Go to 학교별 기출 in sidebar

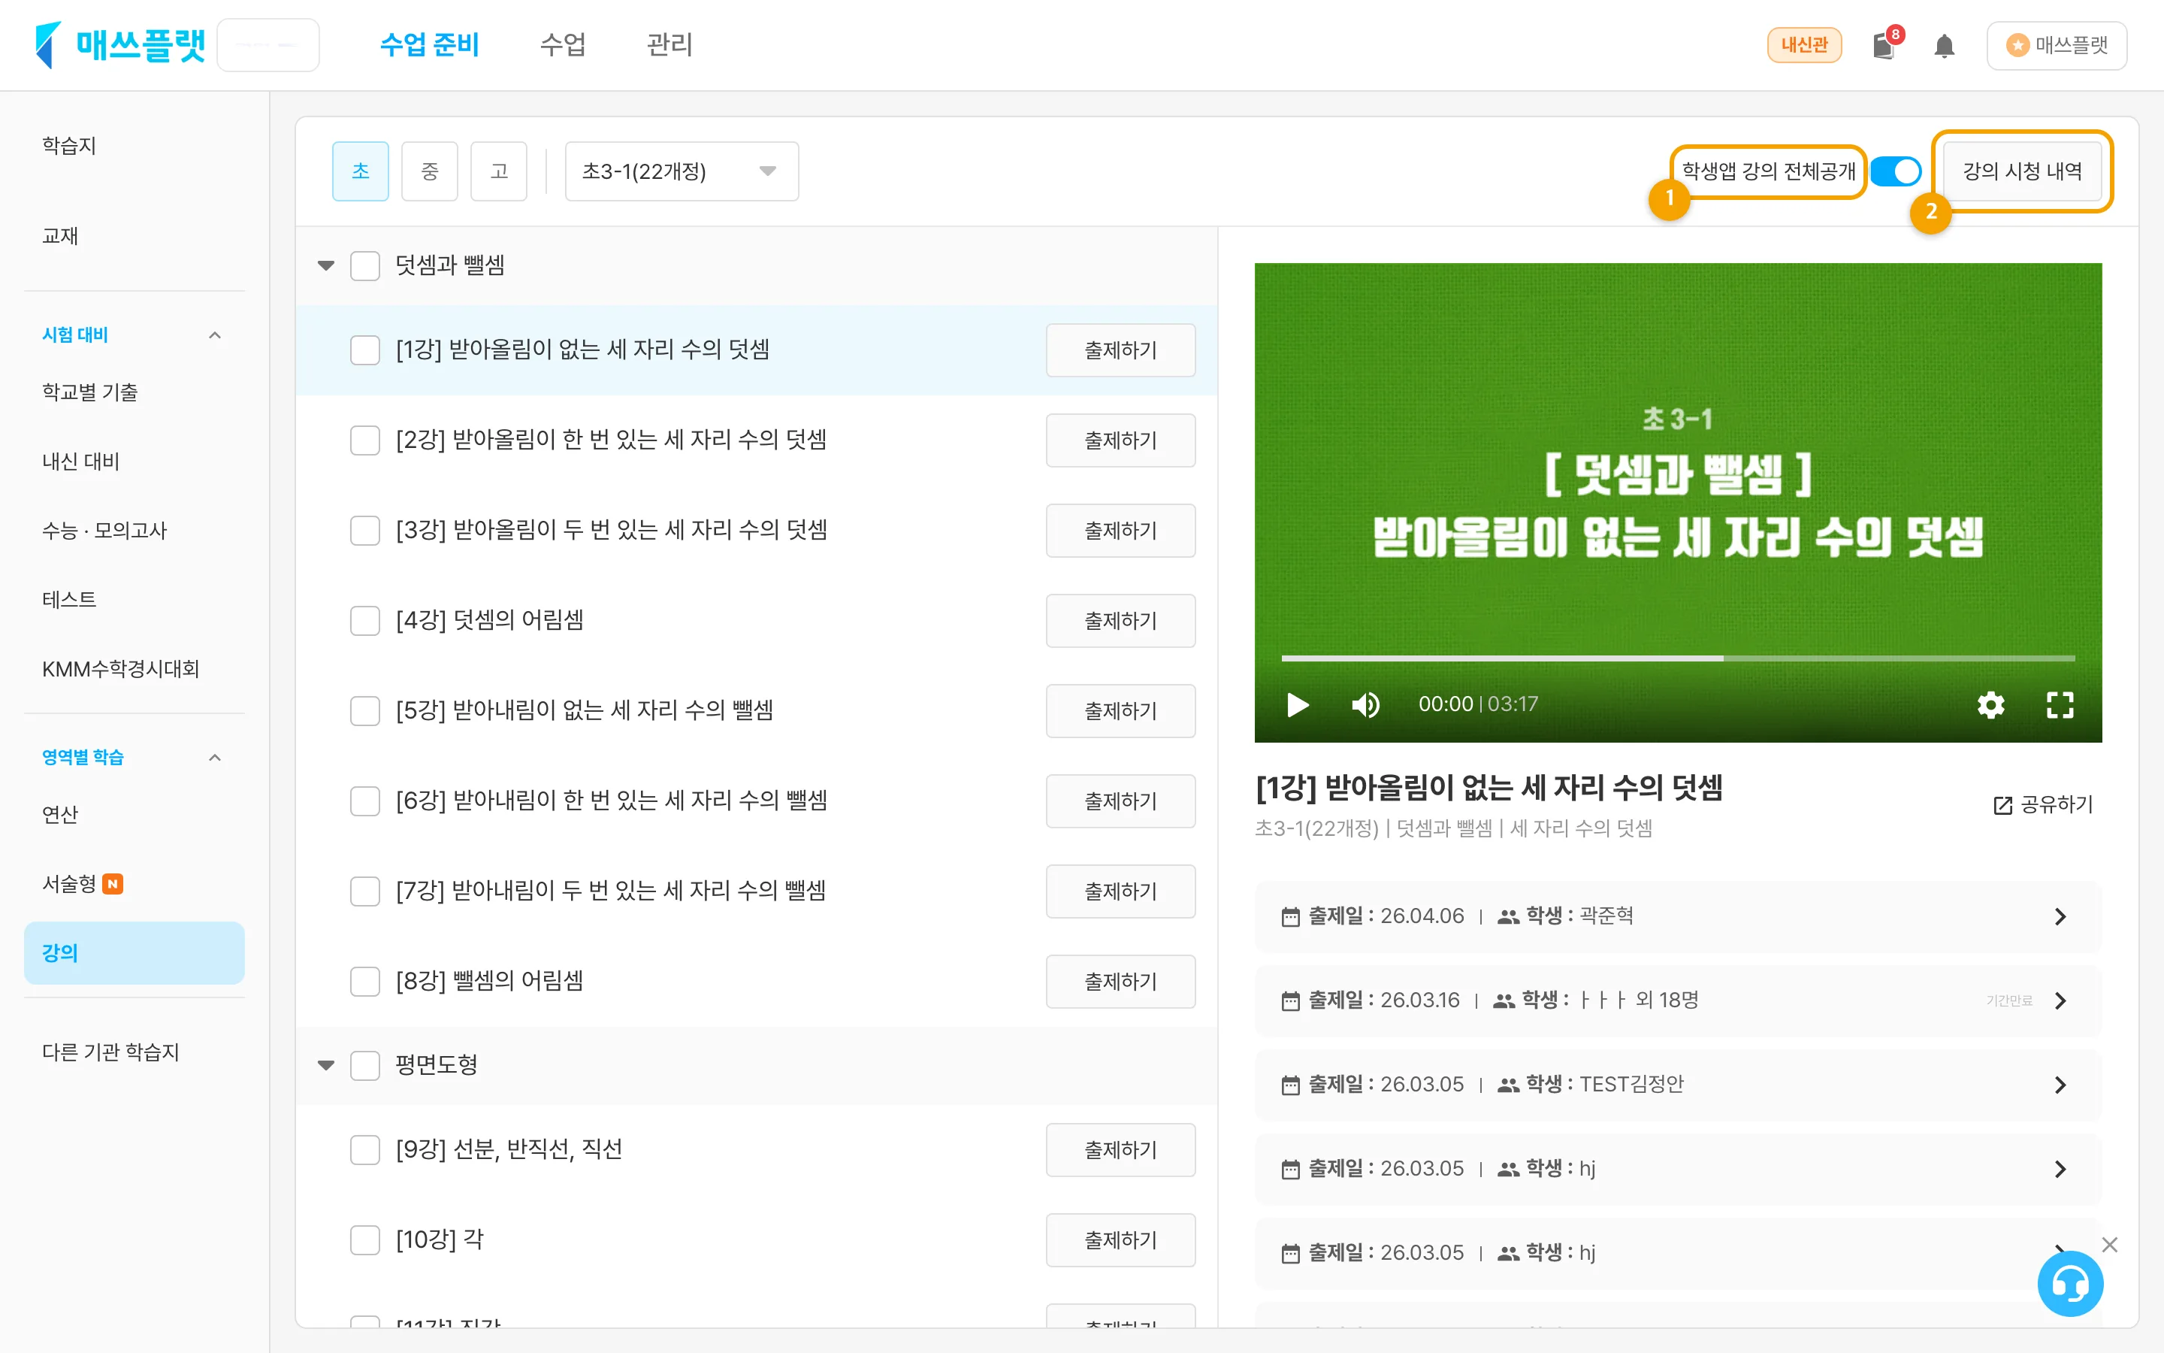point(89,393)
